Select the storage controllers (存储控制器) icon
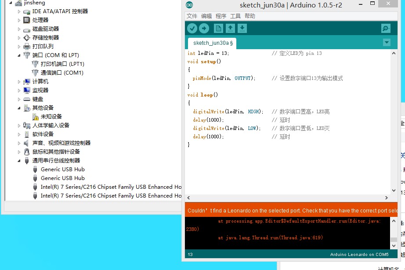Screen dimensions: 405x270 27,38
